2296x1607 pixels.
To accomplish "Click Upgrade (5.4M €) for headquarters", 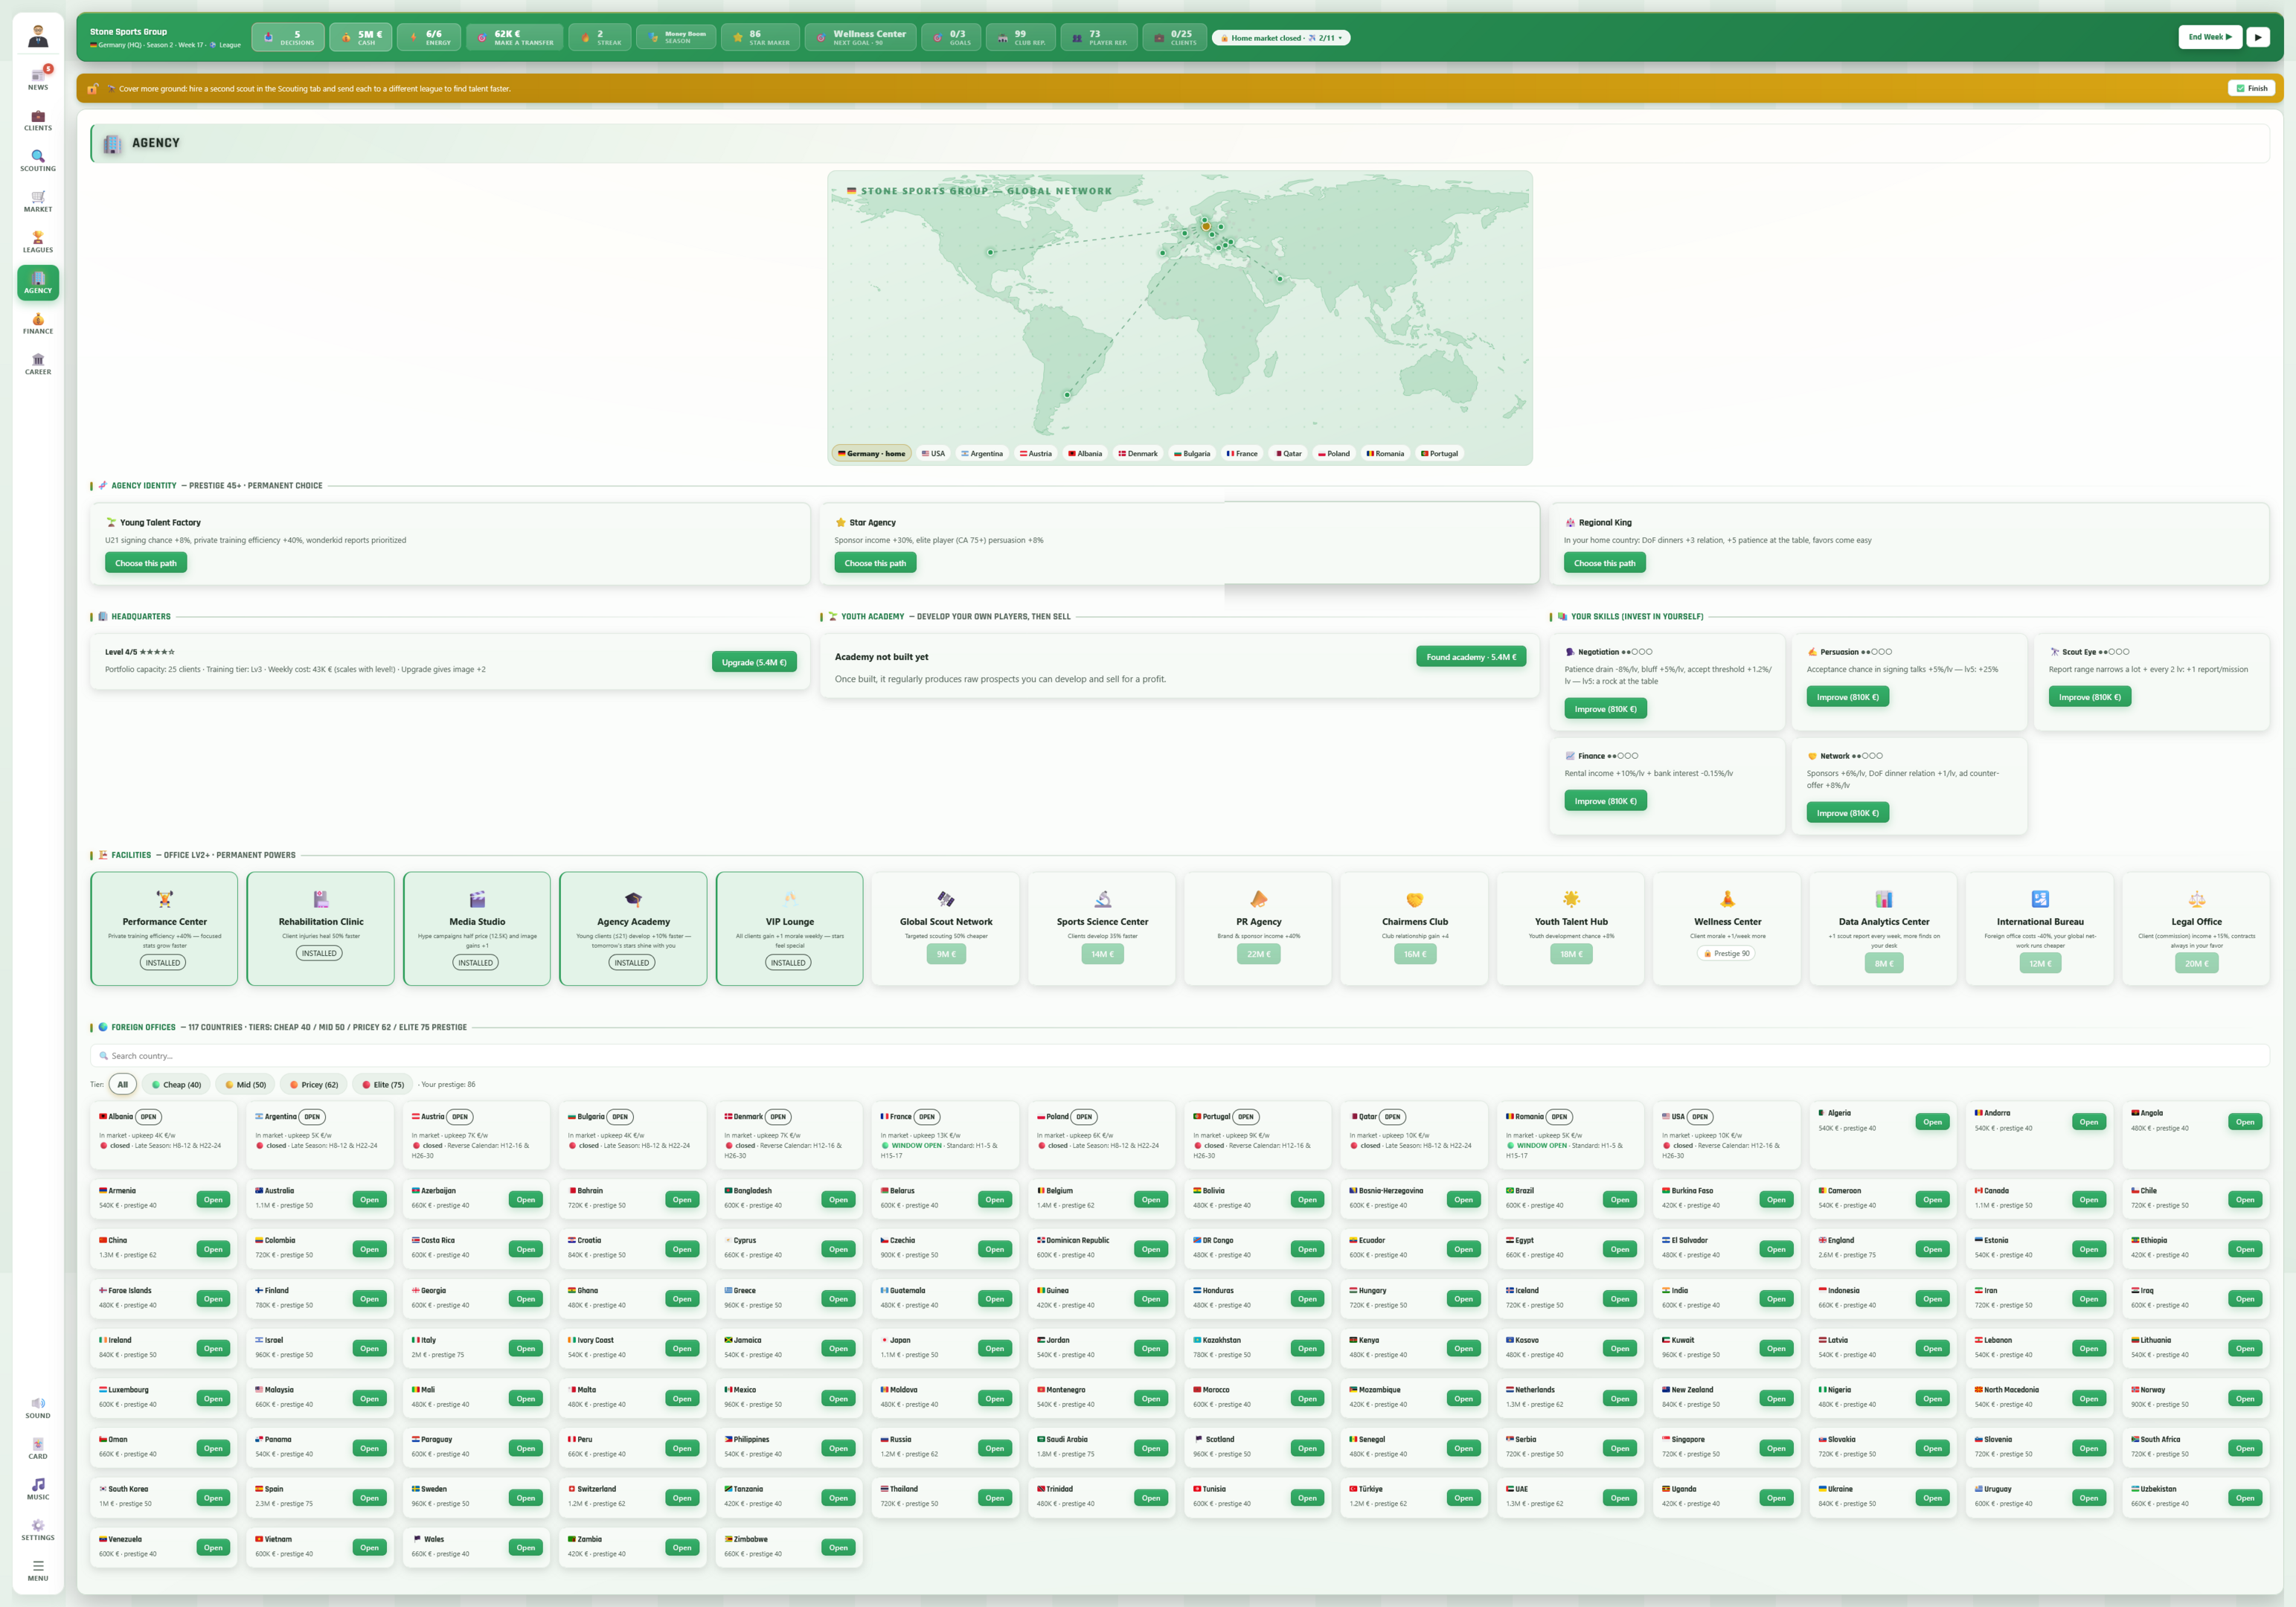I will (754, 662).
